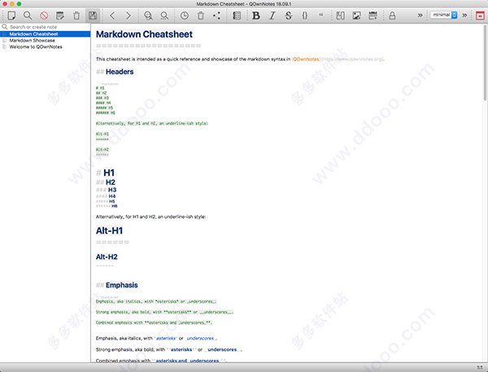Click the edit note pencil icon
Image resolution: width=488 pixels, height=372 pixels.
pyautogui.click(x=60, y=15)
